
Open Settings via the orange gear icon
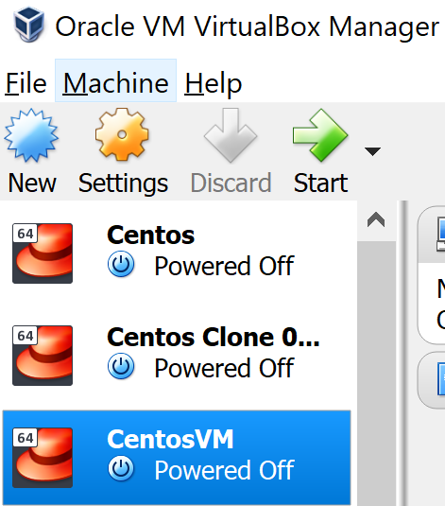pyautogui.click(x=122, y=134)
